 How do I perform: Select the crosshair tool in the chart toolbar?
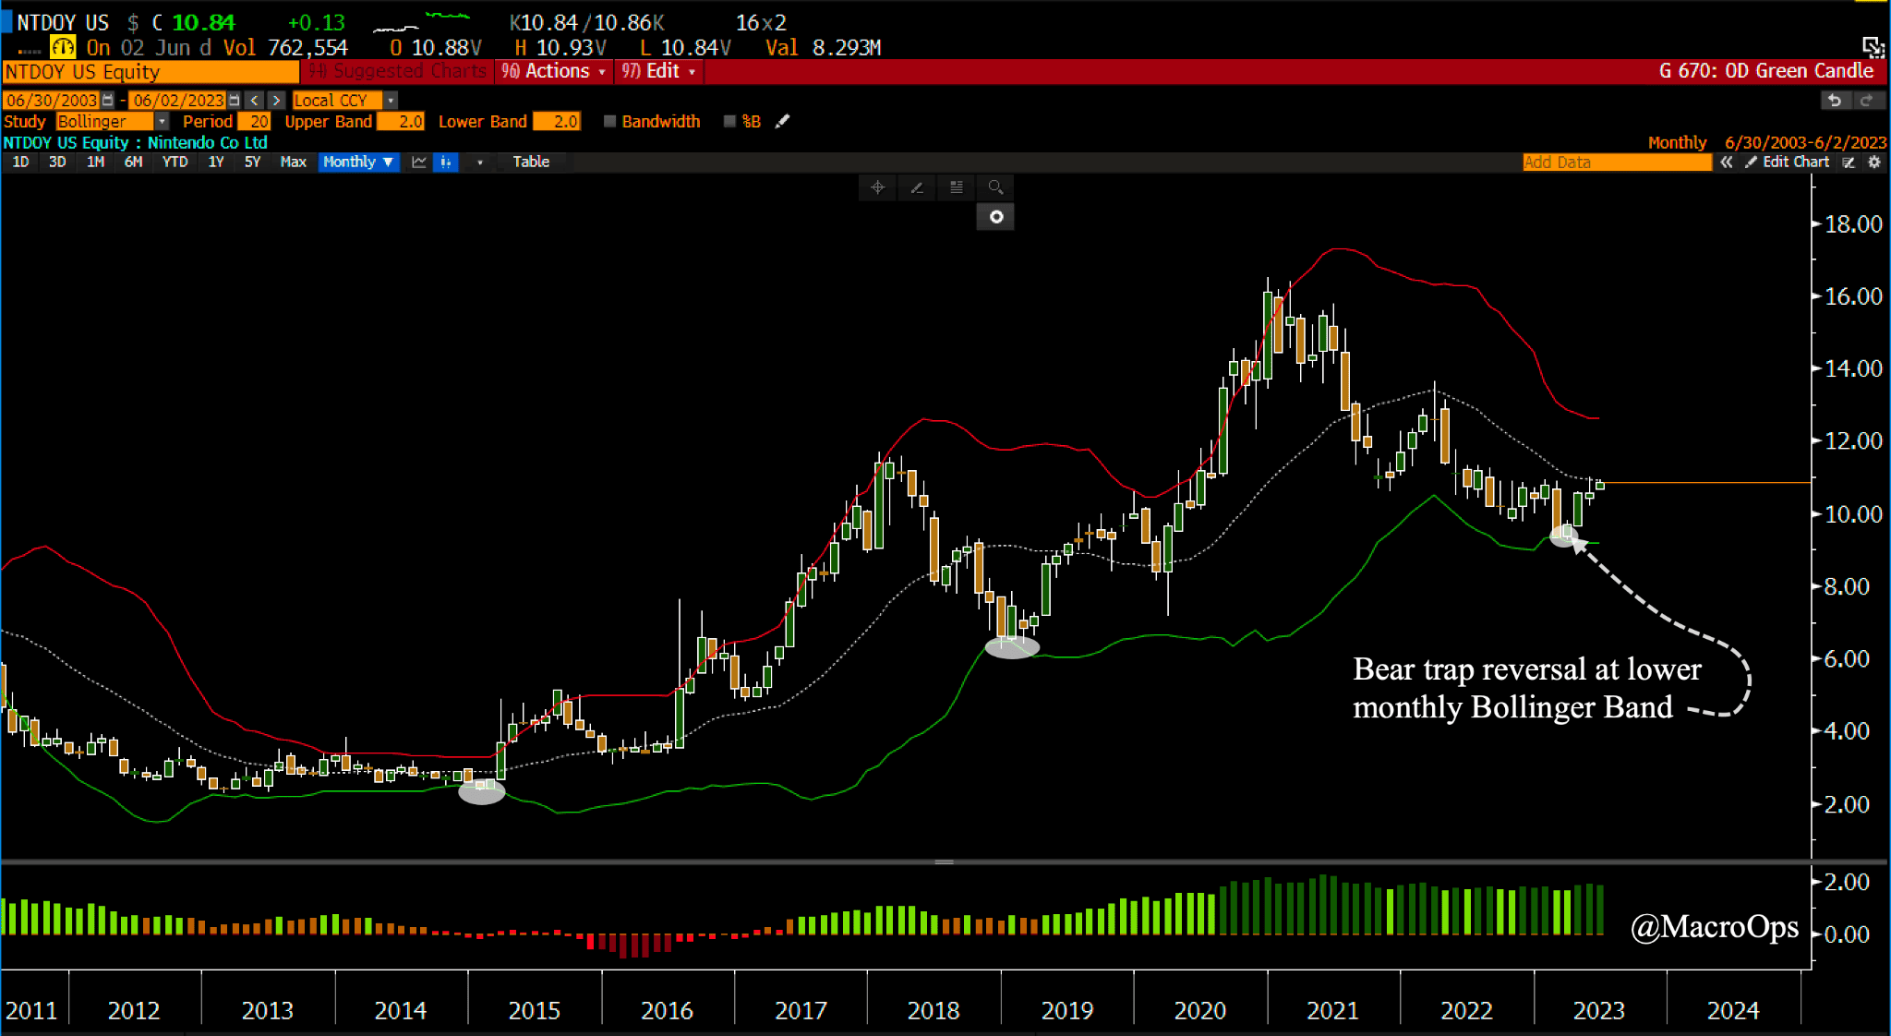point(877,187)
